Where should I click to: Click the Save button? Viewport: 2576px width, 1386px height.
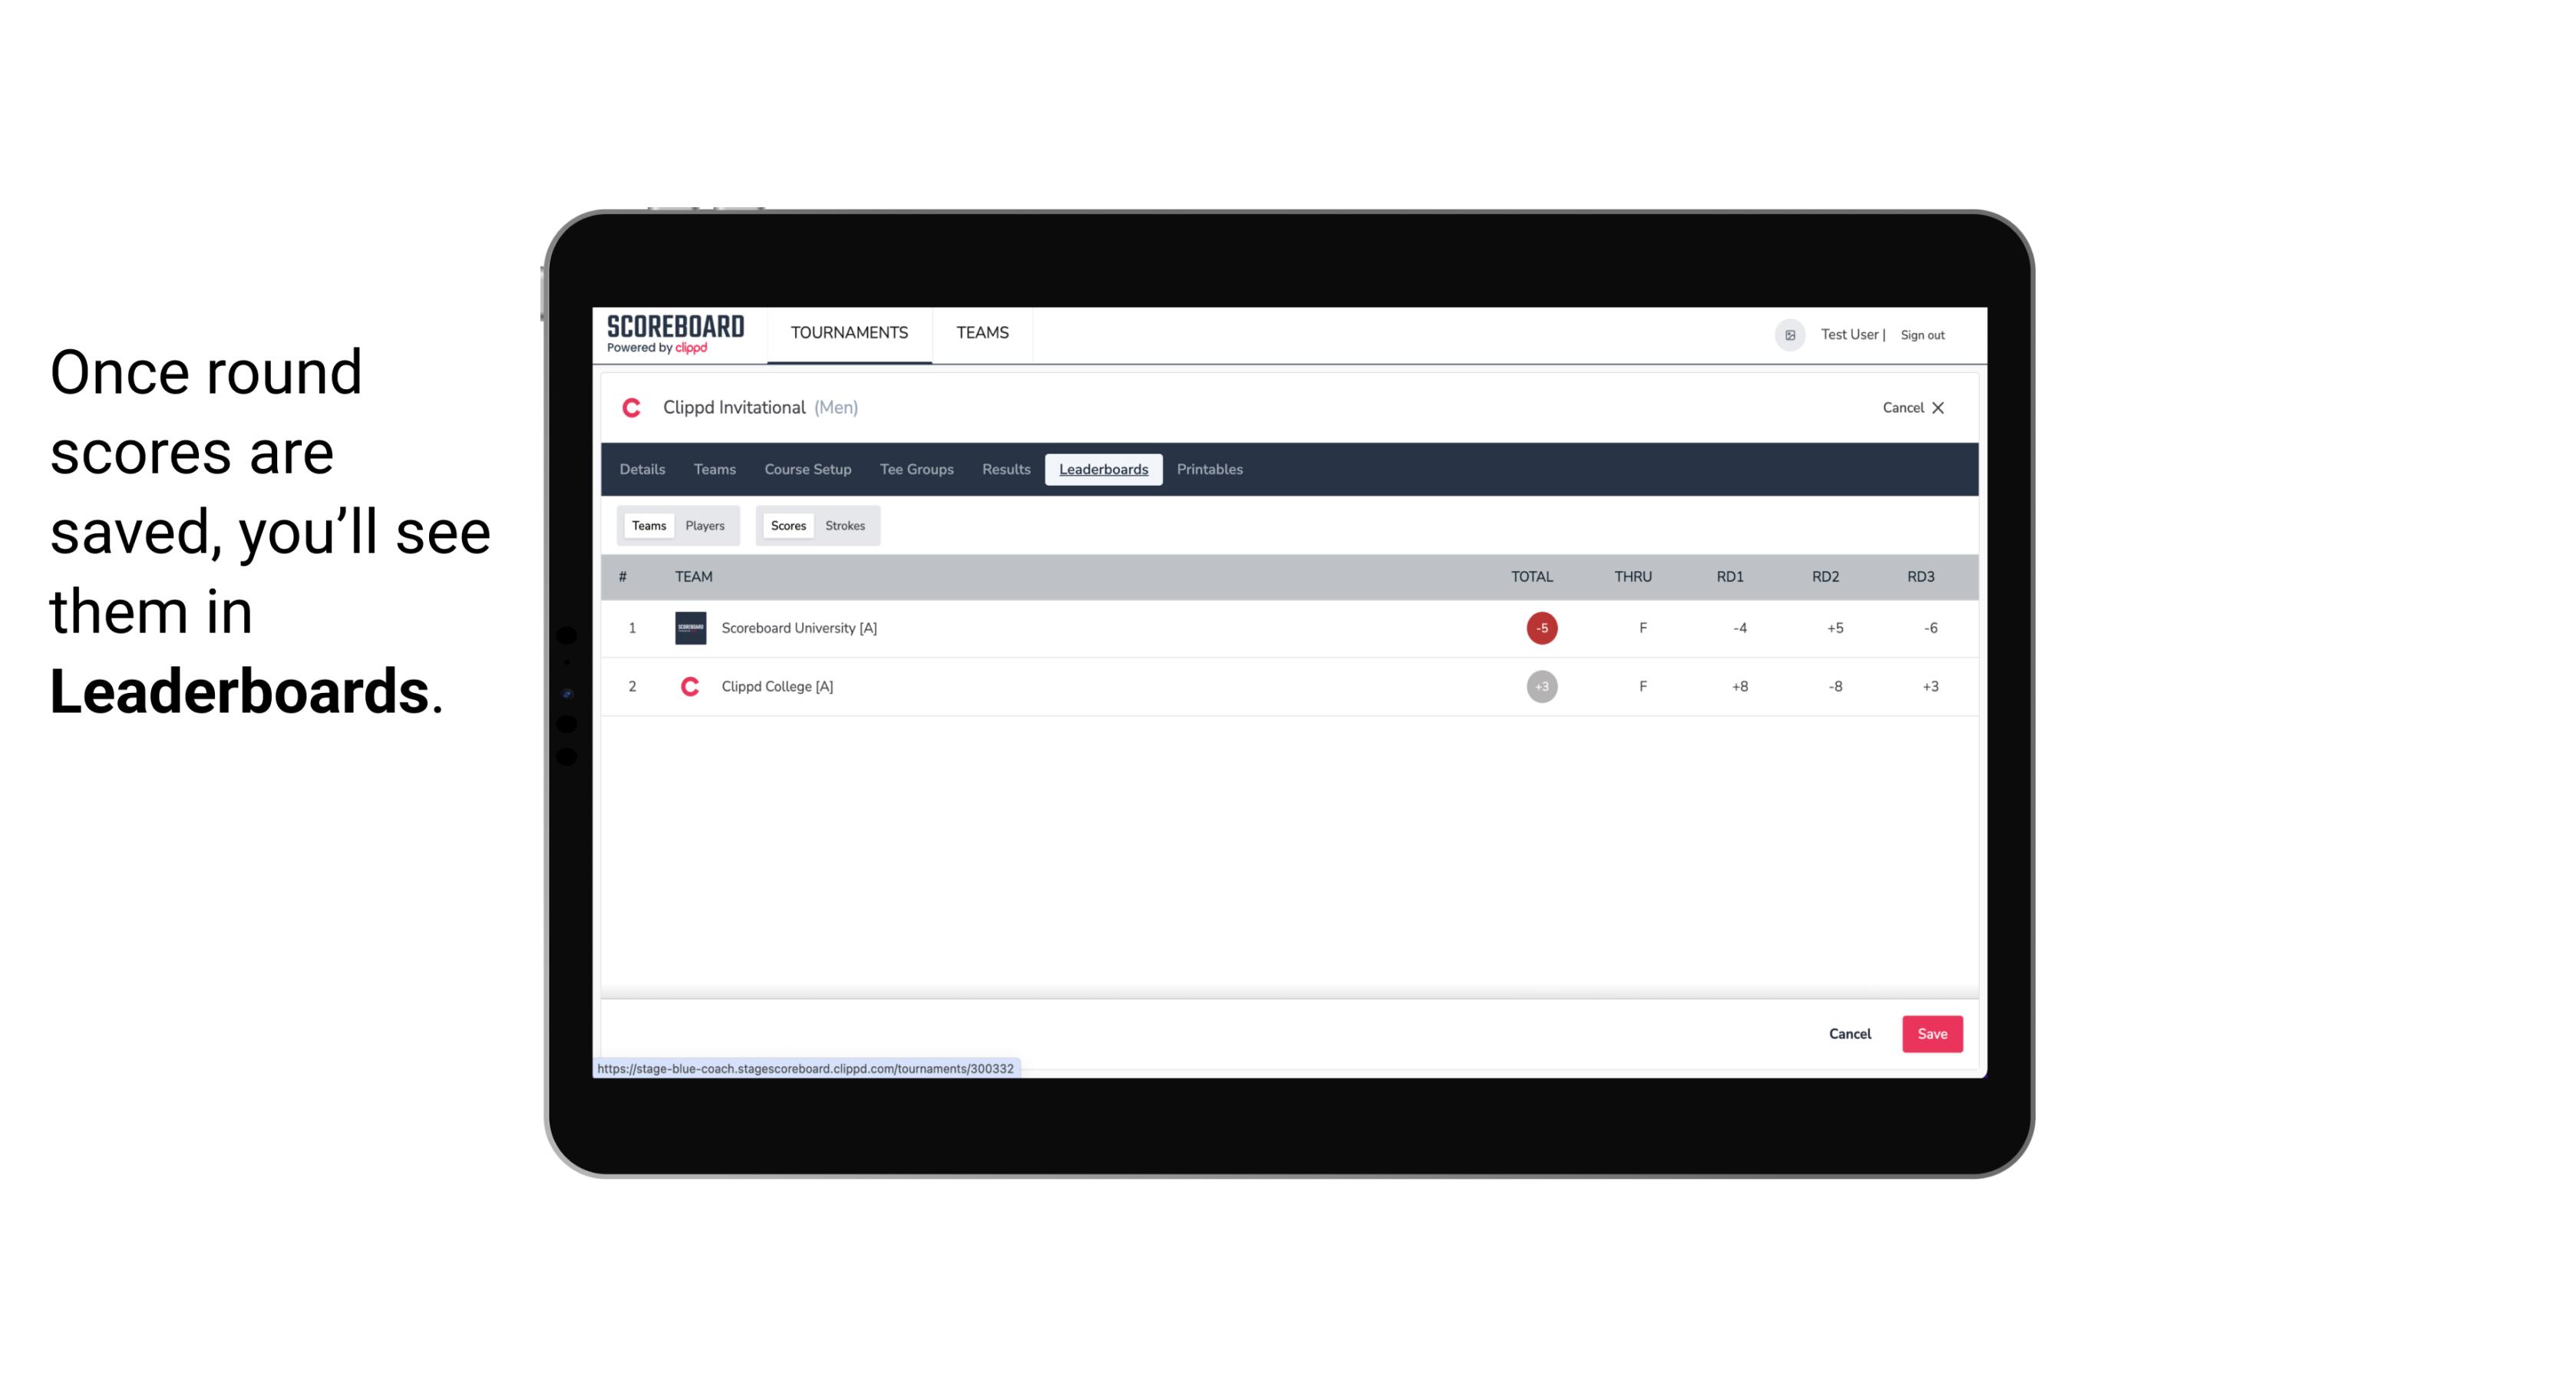click(1929, 1033)
